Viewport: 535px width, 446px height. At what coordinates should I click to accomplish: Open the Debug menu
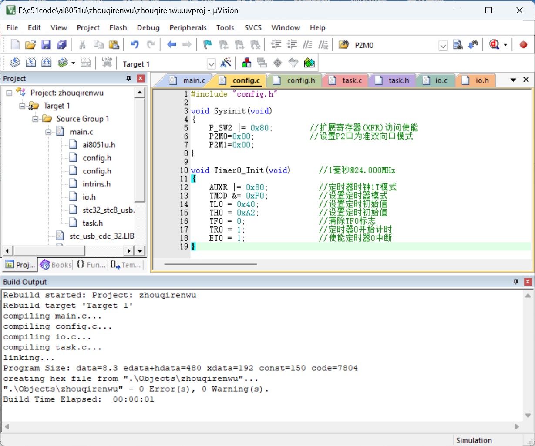(x=148, y=27)
